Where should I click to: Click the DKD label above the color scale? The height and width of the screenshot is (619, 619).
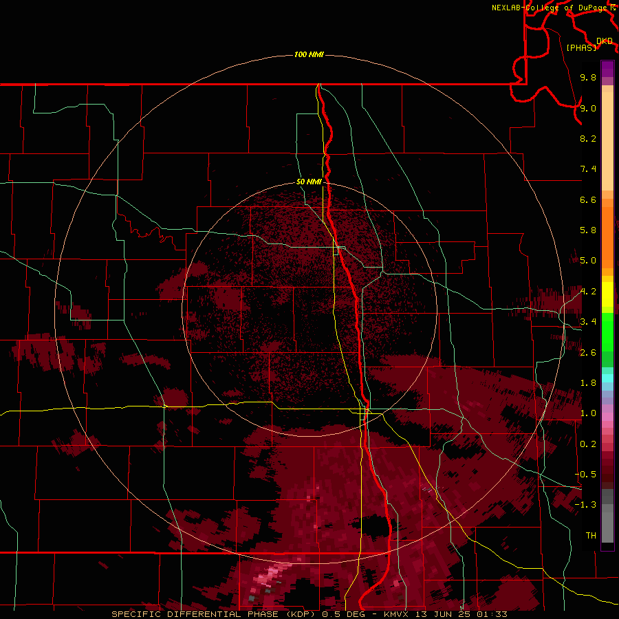click(x=605, y=41)
